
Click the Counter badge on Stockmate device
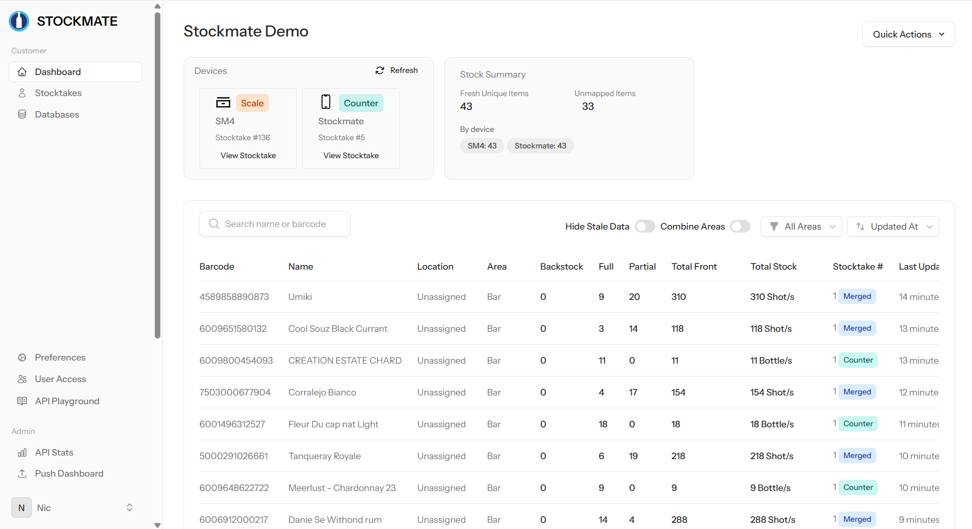coord(361,103)
